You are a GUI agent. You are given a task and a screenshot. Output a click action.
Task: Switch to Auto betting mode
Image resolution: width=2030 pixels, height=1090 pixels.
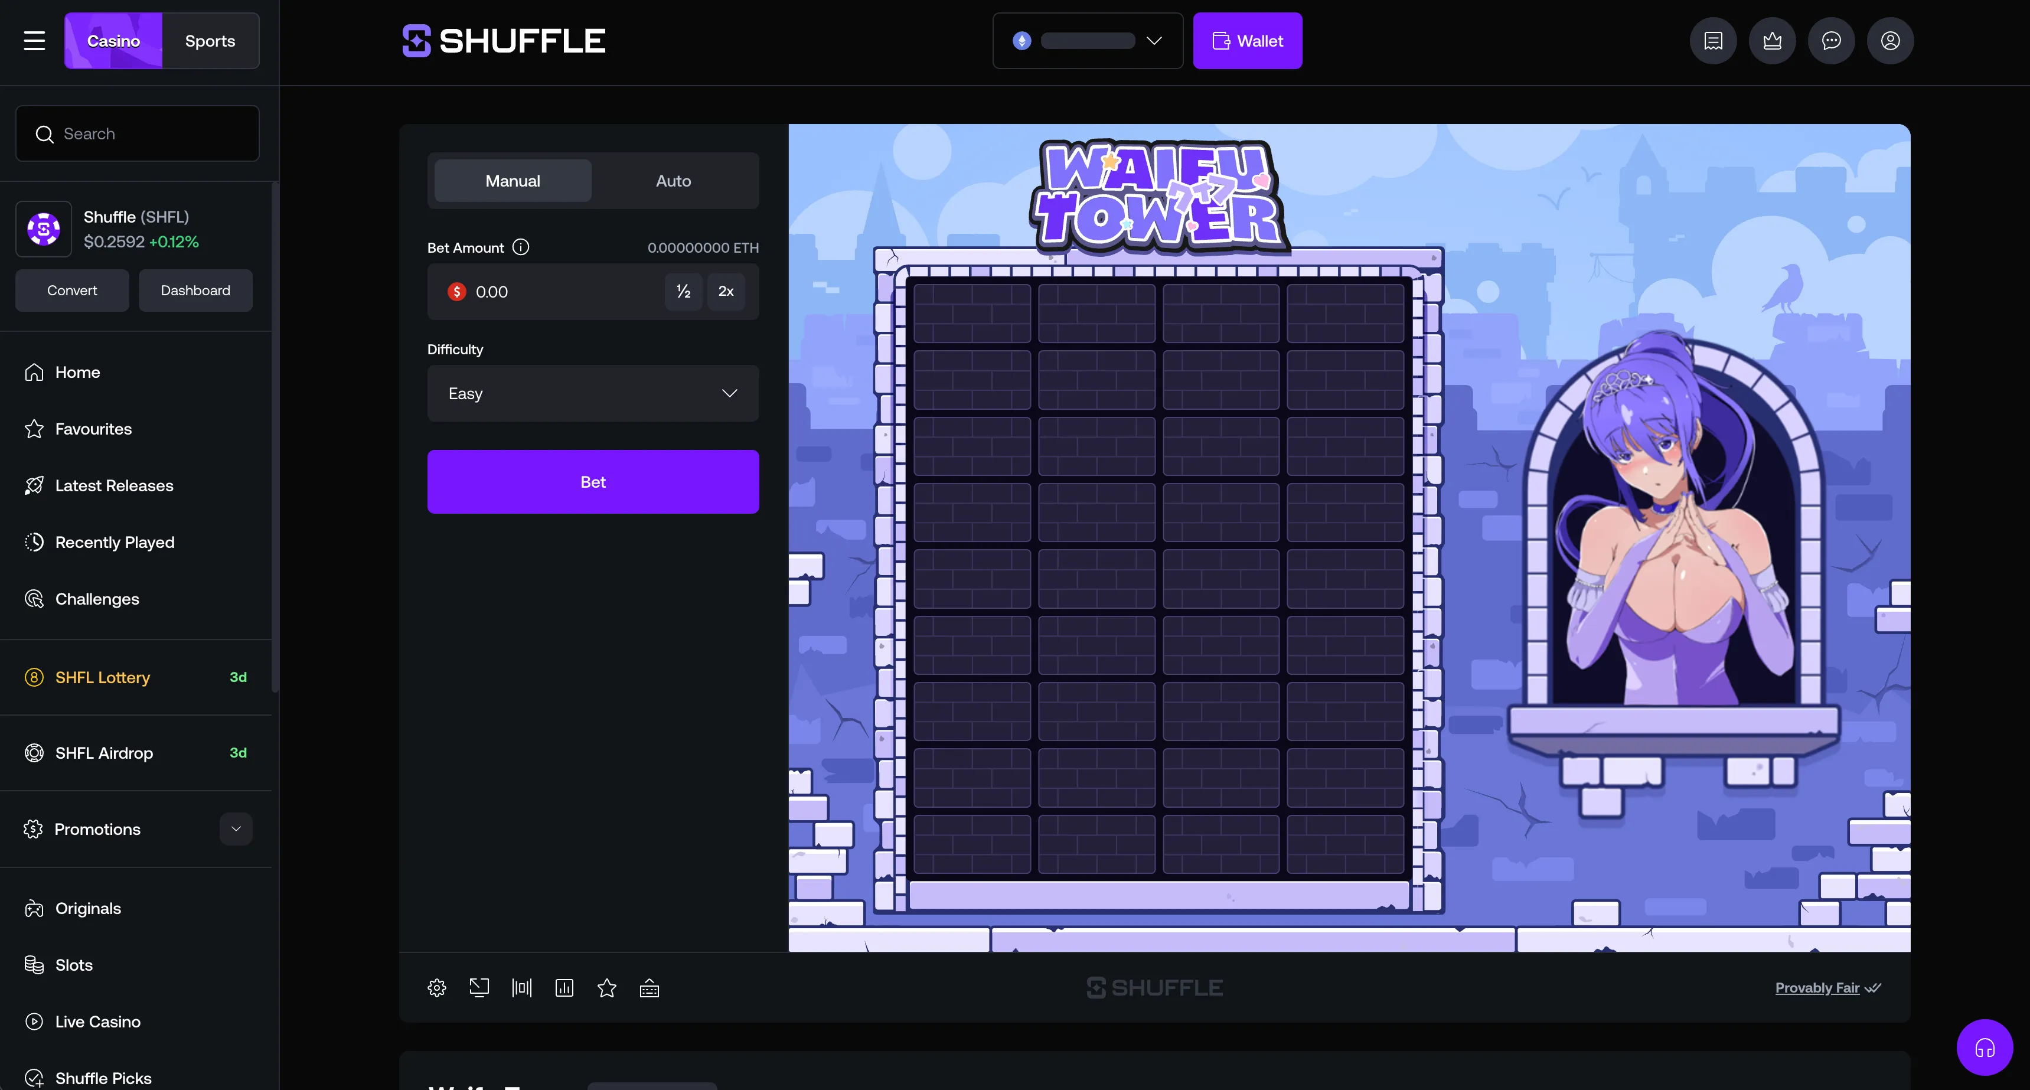coord(674,181)
